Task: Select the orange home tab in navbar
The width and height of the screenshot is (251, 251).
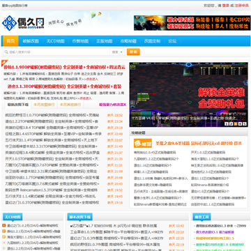Action: coord(10,41)
